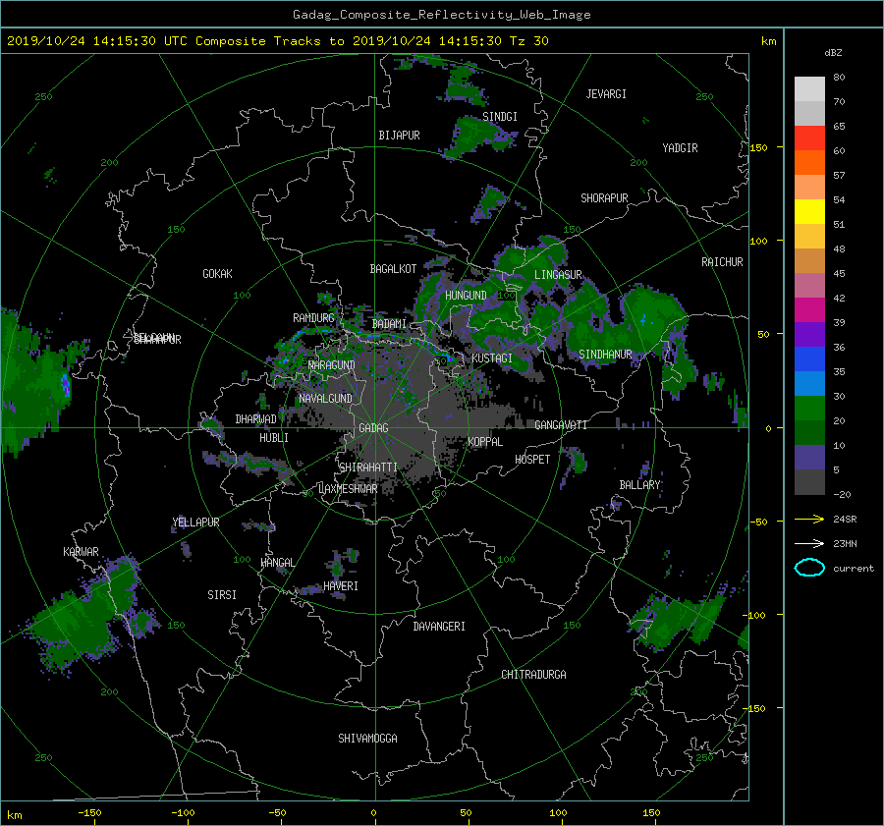
Task: Choose the light gray 70-80 dBZ legend swatch
Action: [809, 88]
